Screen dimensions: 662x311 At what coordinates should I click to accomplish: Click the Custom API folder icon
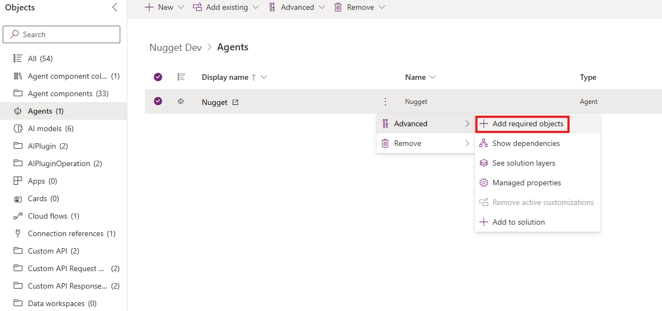17,251
